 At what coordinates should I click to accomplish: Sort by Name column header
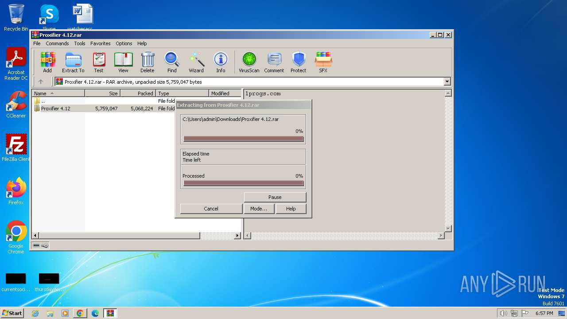point(58,93)
